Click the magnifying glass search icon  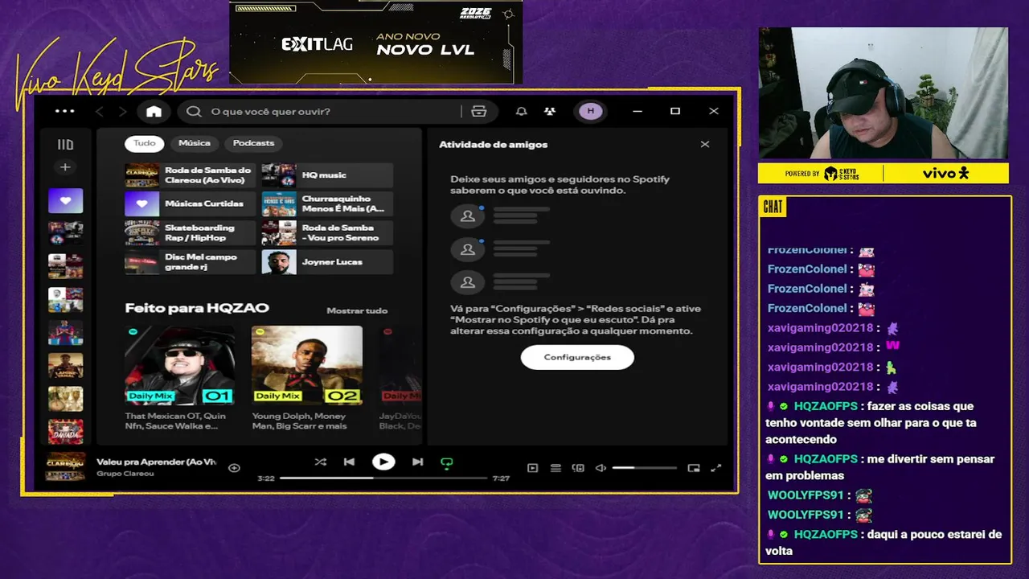point(194,111)
